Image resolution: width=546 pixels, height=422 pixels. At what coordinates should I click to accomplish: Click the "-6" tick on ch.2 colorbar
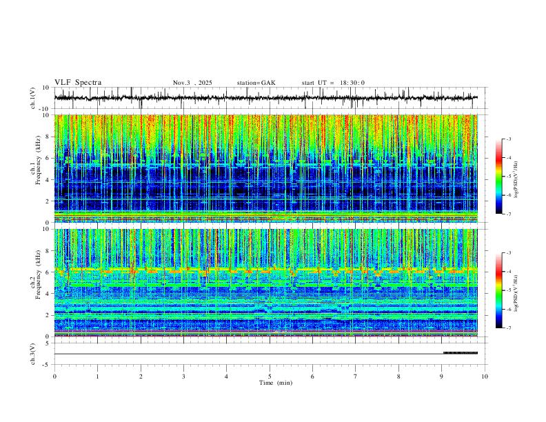pos(508,309)
